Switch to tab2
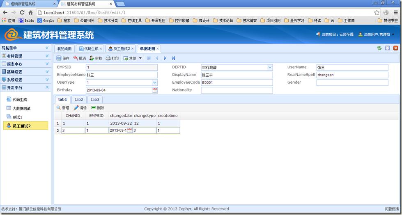The height and width of the screenshot is (215, 402). point(79,99)
